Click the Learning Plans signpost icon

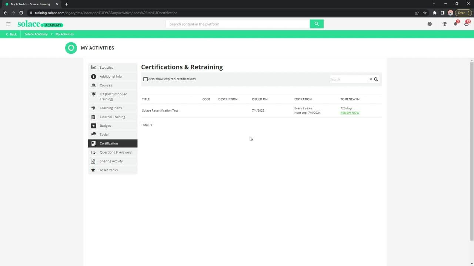(x=93, y=108)
